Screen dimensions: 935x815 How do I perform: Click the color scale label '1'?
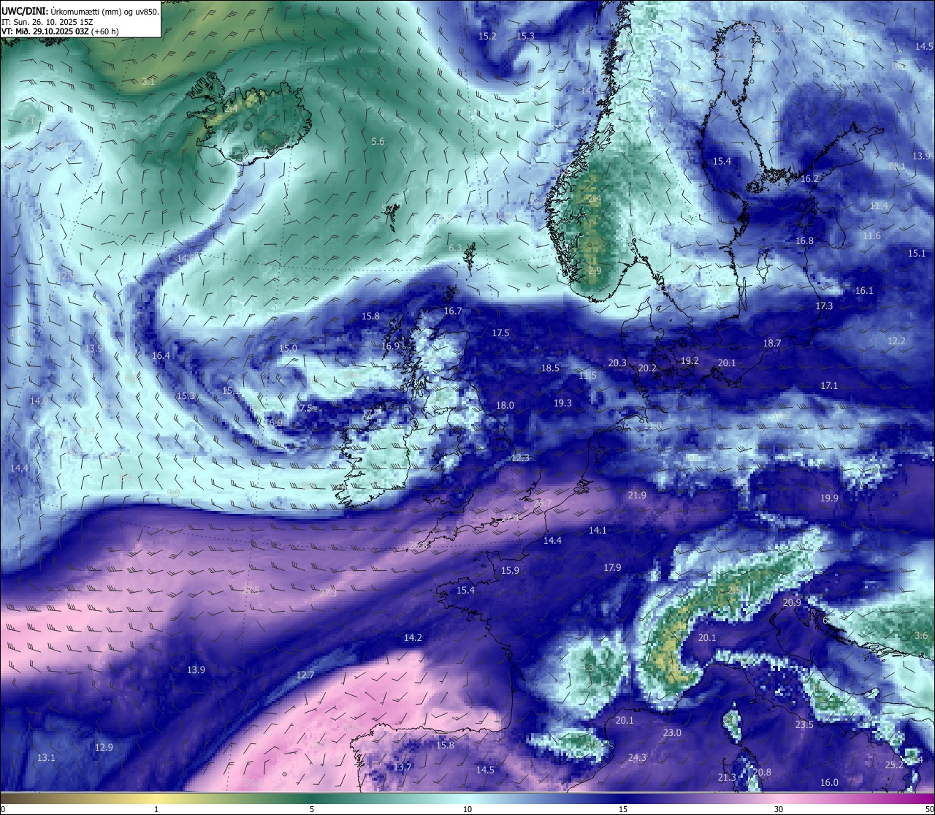[156, 809]
